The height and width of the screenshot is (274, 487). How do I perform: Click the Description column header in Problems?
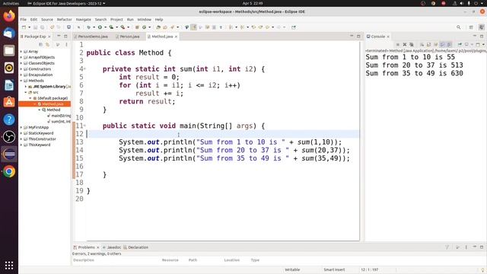tap(84, 260)
